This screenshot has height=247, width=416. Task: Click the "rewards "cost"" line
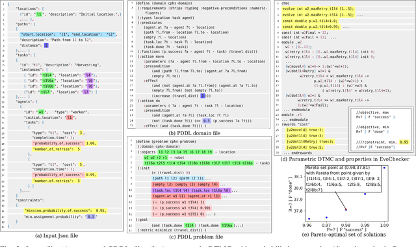pyautogui.click(x=296, y=124)
